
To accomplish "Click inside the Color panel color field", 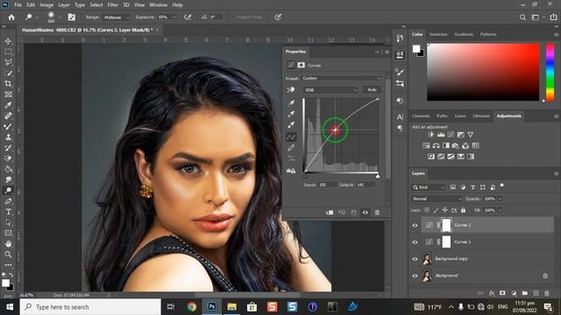I will pos(483,72).
